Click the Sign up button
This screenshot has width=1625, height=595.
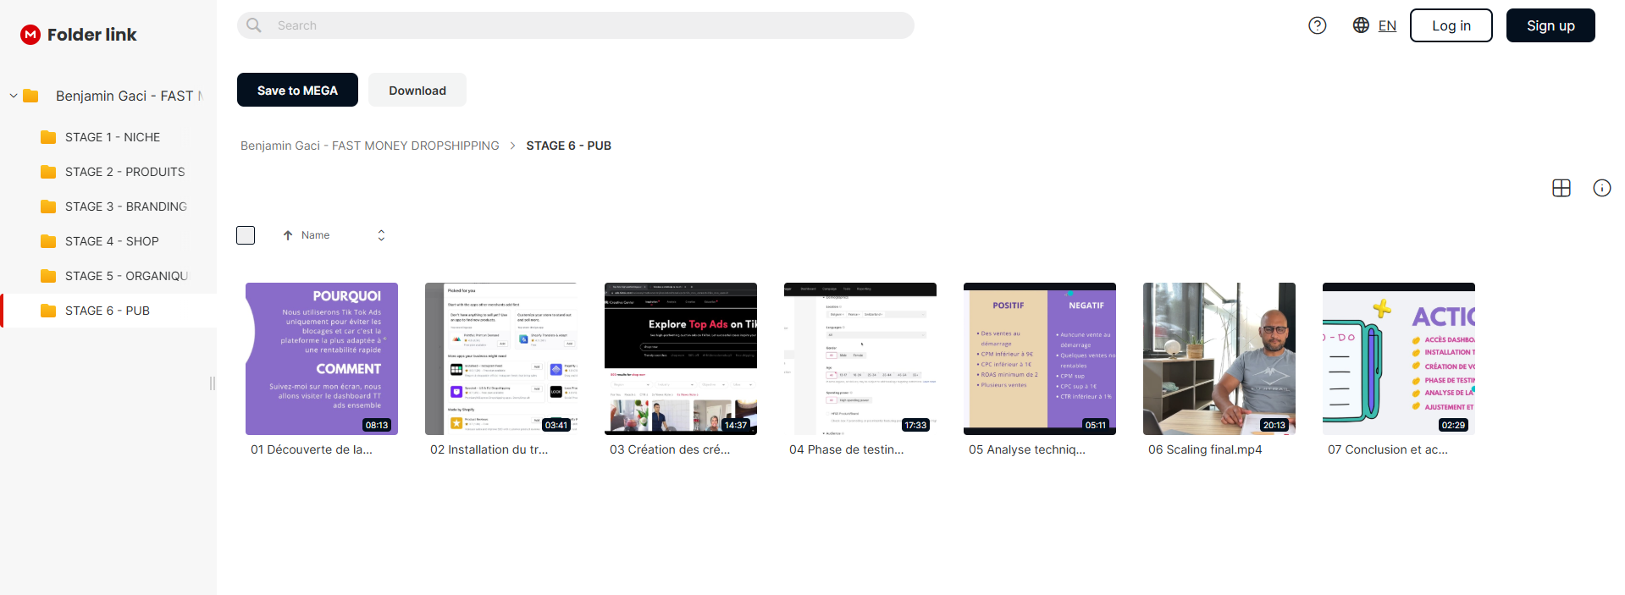click(1550, 25)
